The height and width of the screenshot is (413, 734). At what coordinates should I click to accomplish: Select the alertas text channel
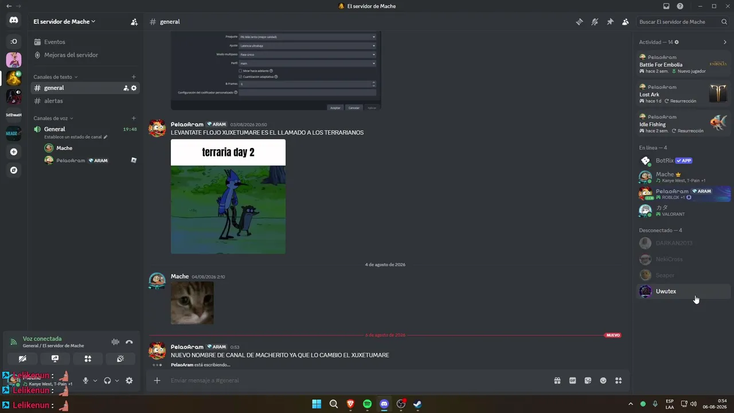[84, 101]
